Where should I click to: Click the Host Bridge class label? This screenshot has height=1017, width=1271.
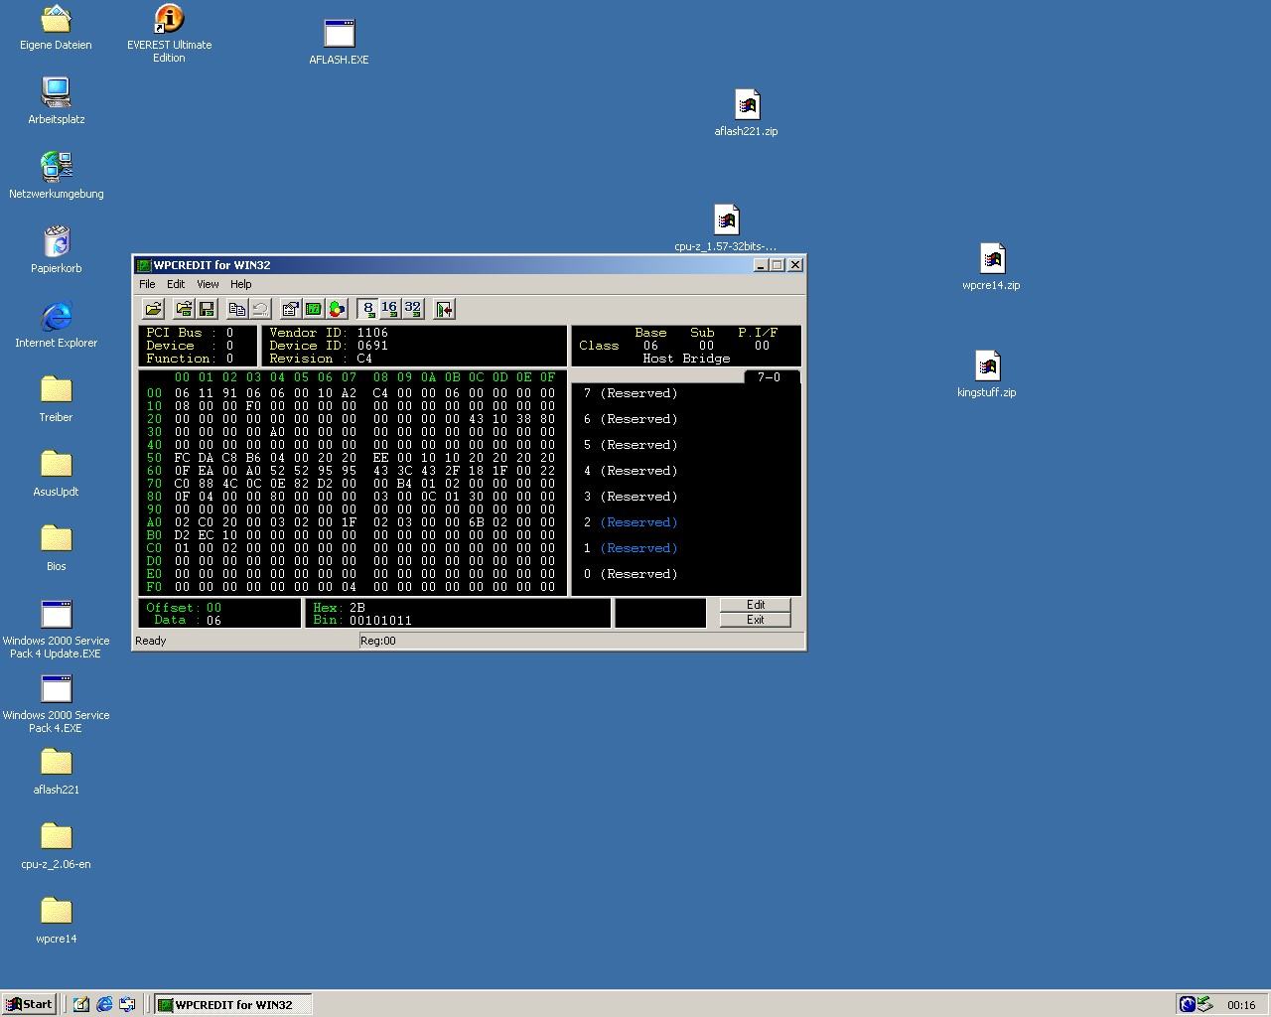pyautogui.click(x=686, y=359)
